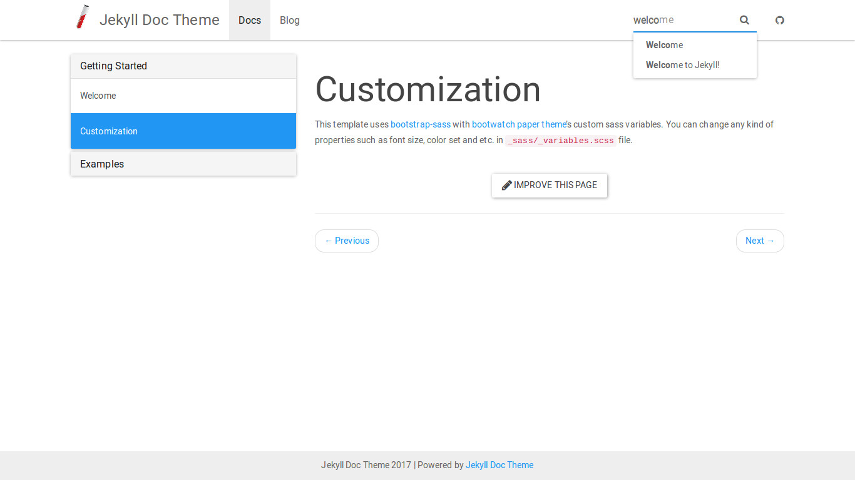Open the Docs navbar tab
The height and width of the screenshot is (480, 855).
249,20
